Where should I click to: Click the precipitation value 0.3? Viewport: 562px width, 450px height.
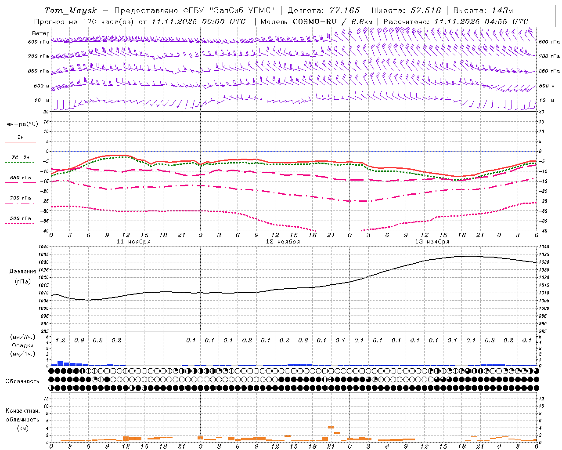(490, 340)
